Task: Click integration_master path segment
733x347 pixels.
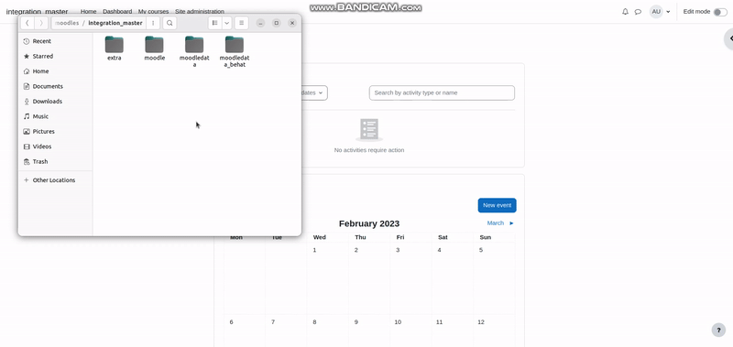Action: [115, 23]
